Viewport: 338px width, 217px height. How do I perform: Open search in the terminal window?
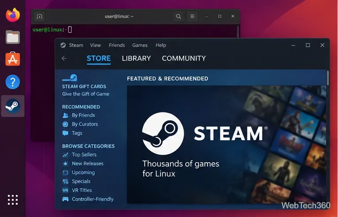click(x=178, y=16)
